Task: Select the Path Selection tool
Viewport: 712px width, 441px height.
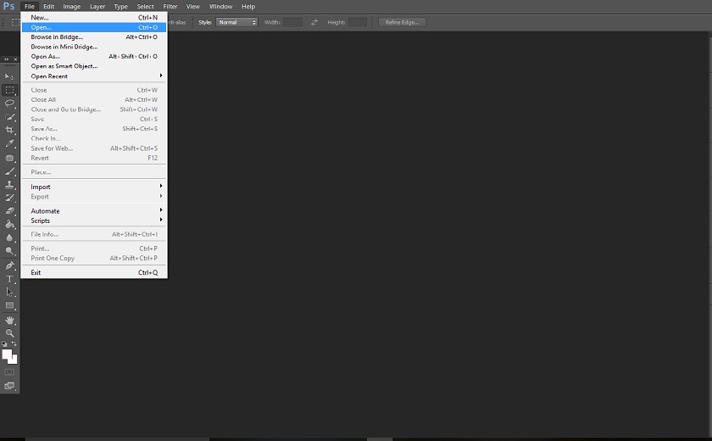Action: coord(9,292)
